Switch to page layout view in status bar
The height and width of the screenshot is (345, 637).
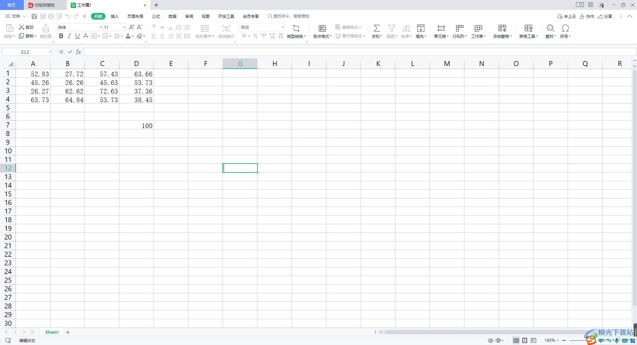[525, 340]
